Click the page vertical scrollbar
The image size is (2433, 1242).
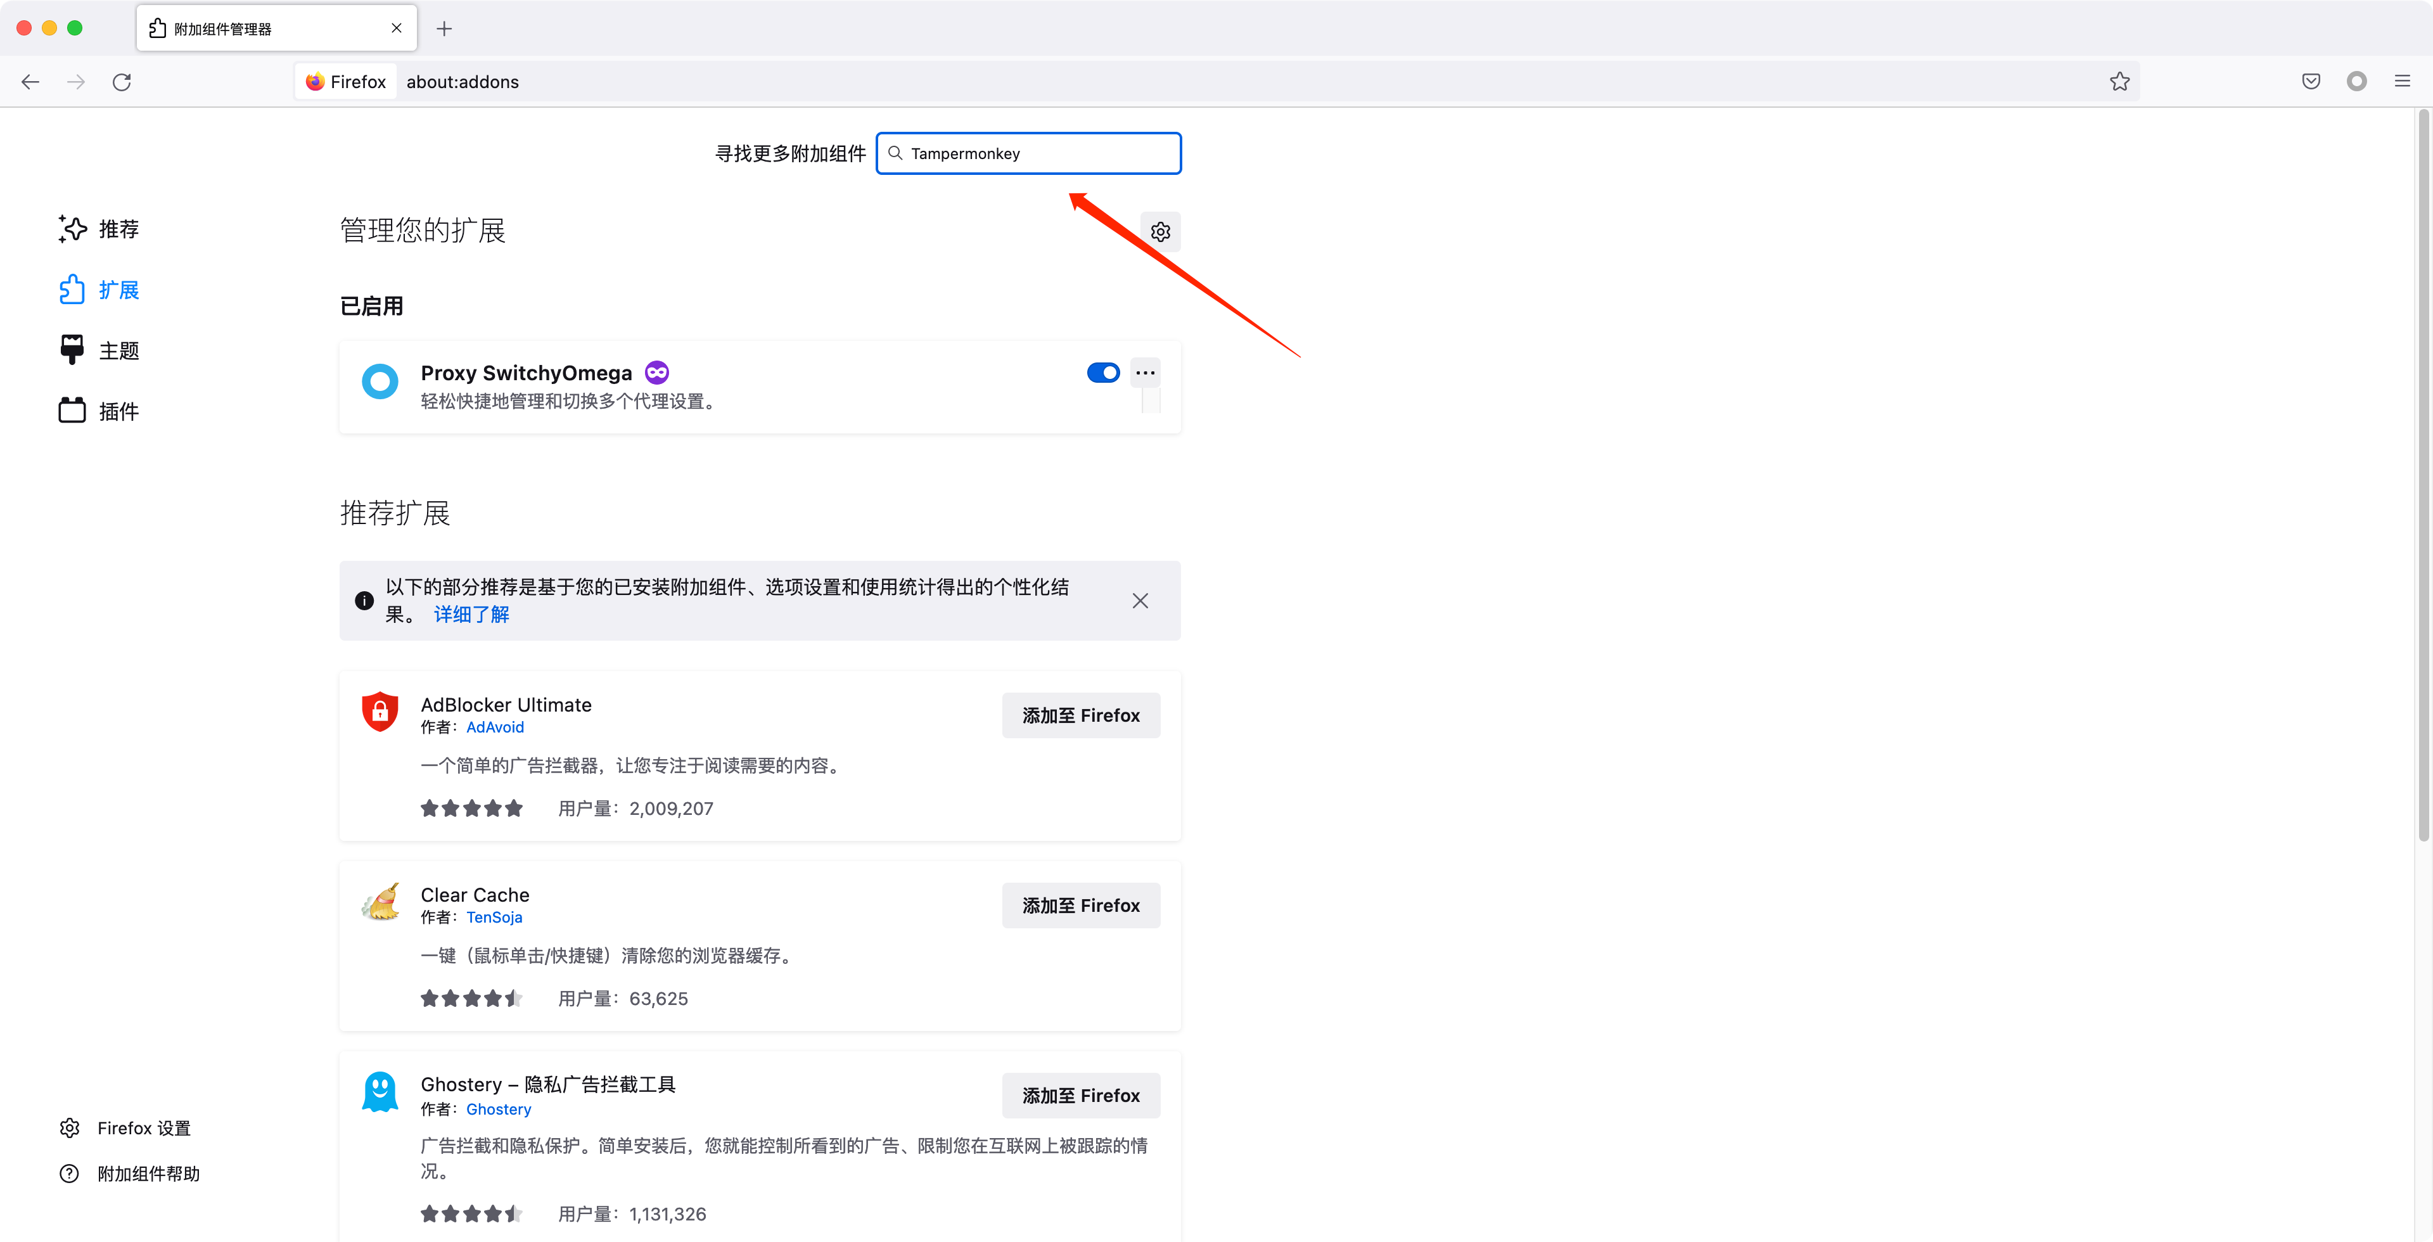point(2423,476)
